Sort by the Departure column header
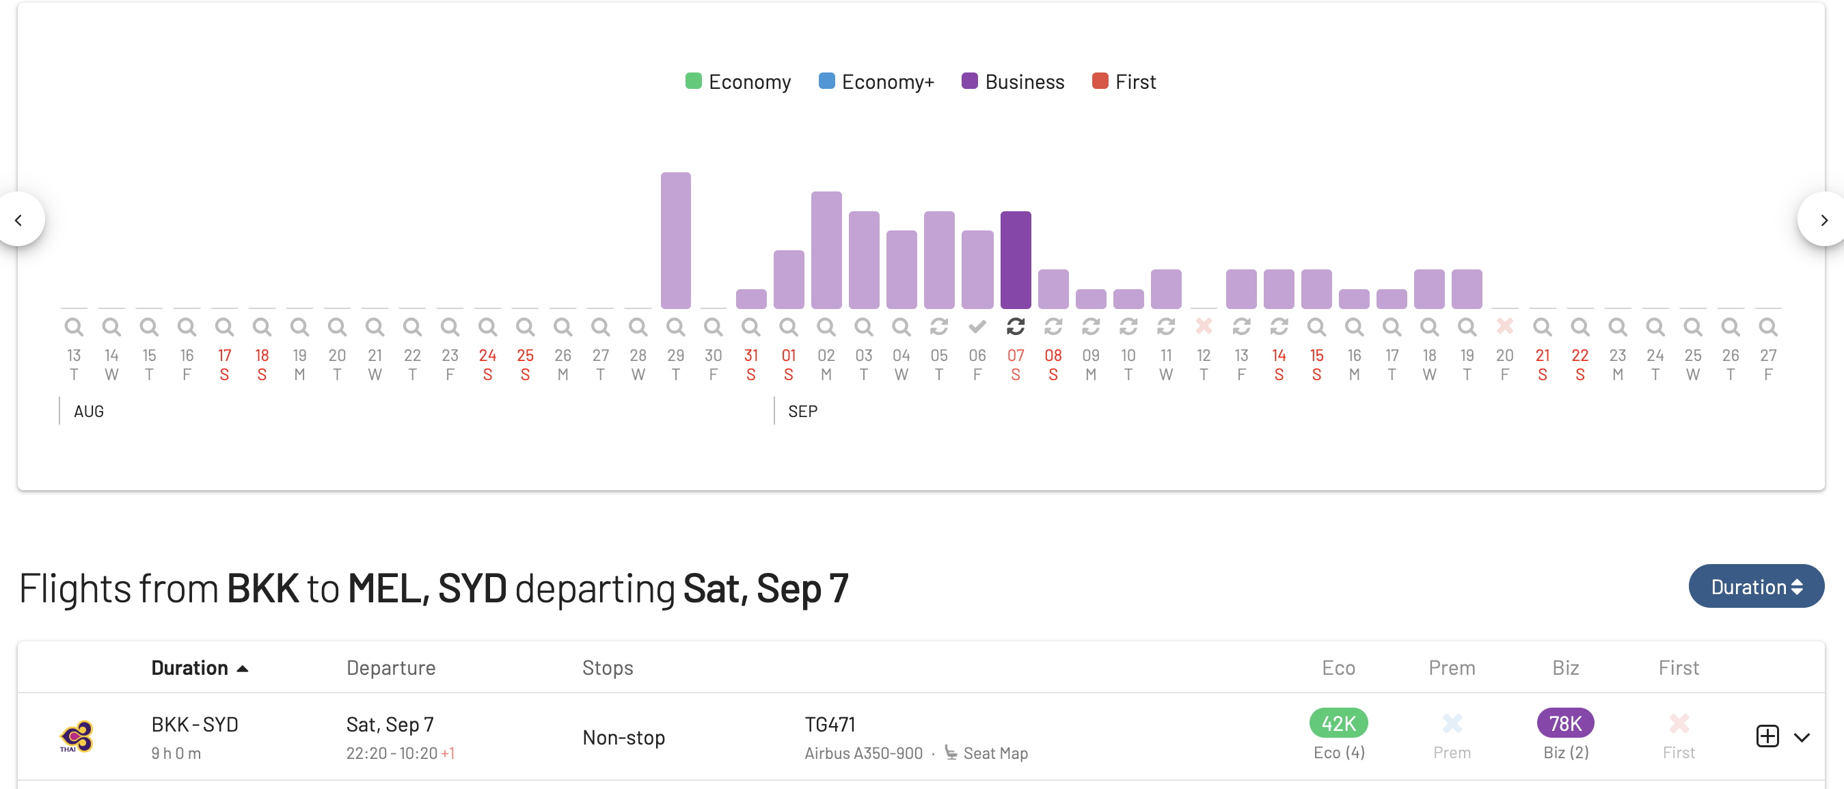 tap(391, 668)
